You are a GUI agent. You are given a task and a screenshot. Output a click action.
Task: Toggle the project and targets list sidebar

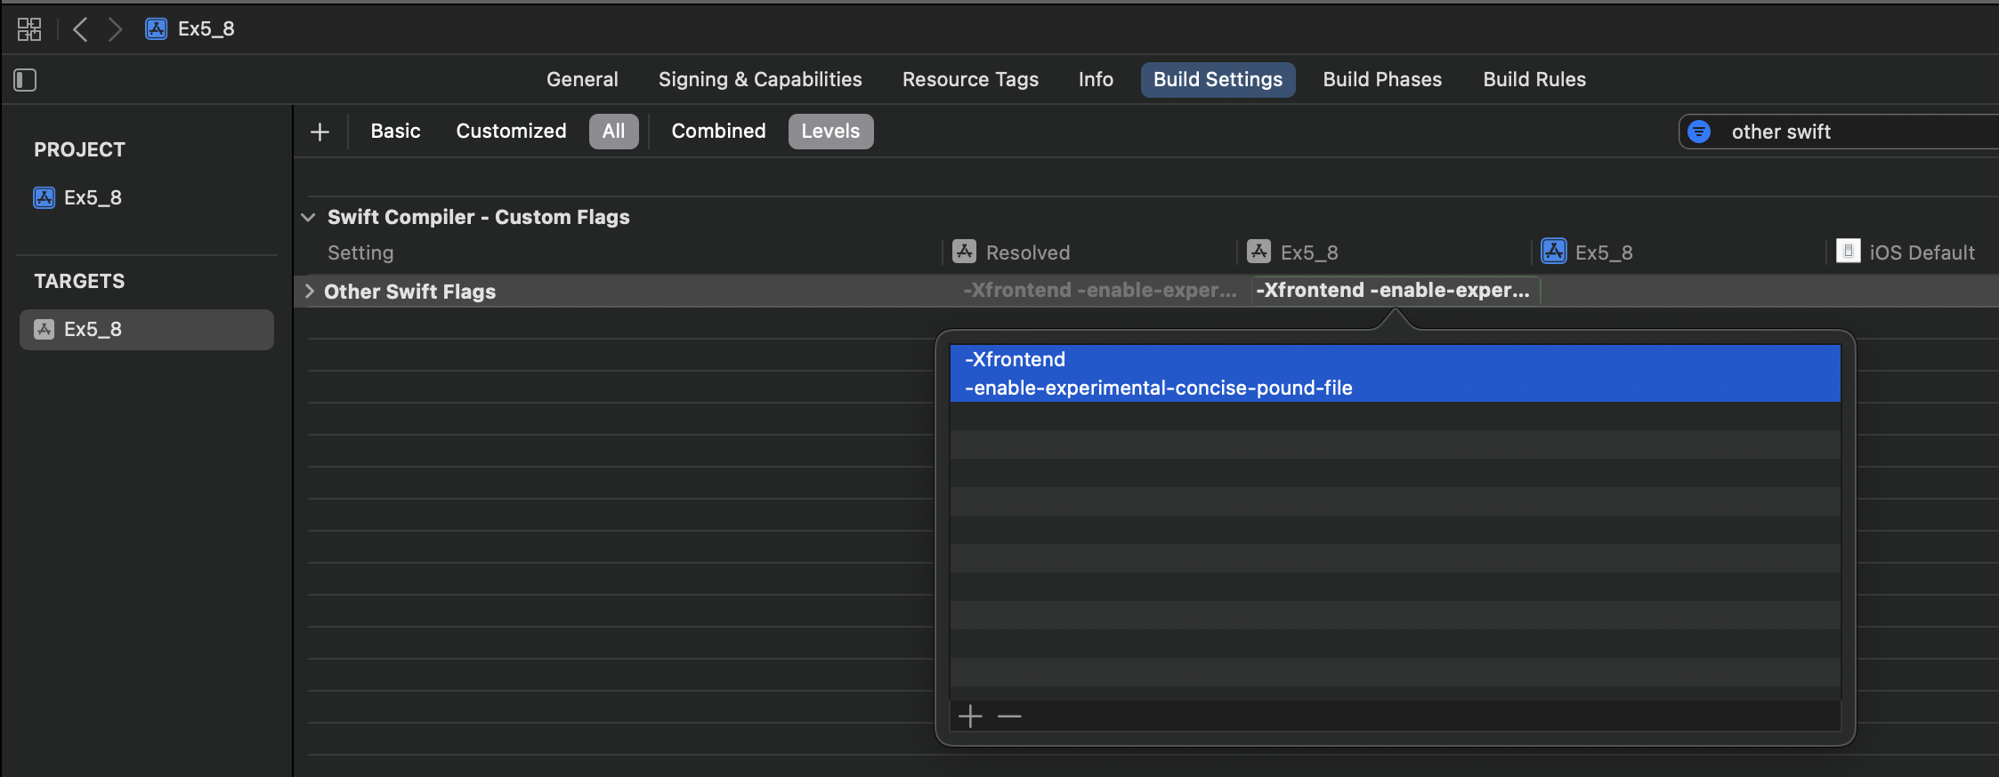click(x=25, y=80)
